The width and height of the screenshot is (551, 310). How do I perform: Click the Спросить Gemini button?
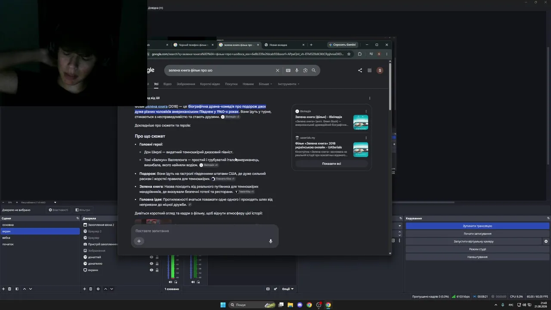[342, 45]
